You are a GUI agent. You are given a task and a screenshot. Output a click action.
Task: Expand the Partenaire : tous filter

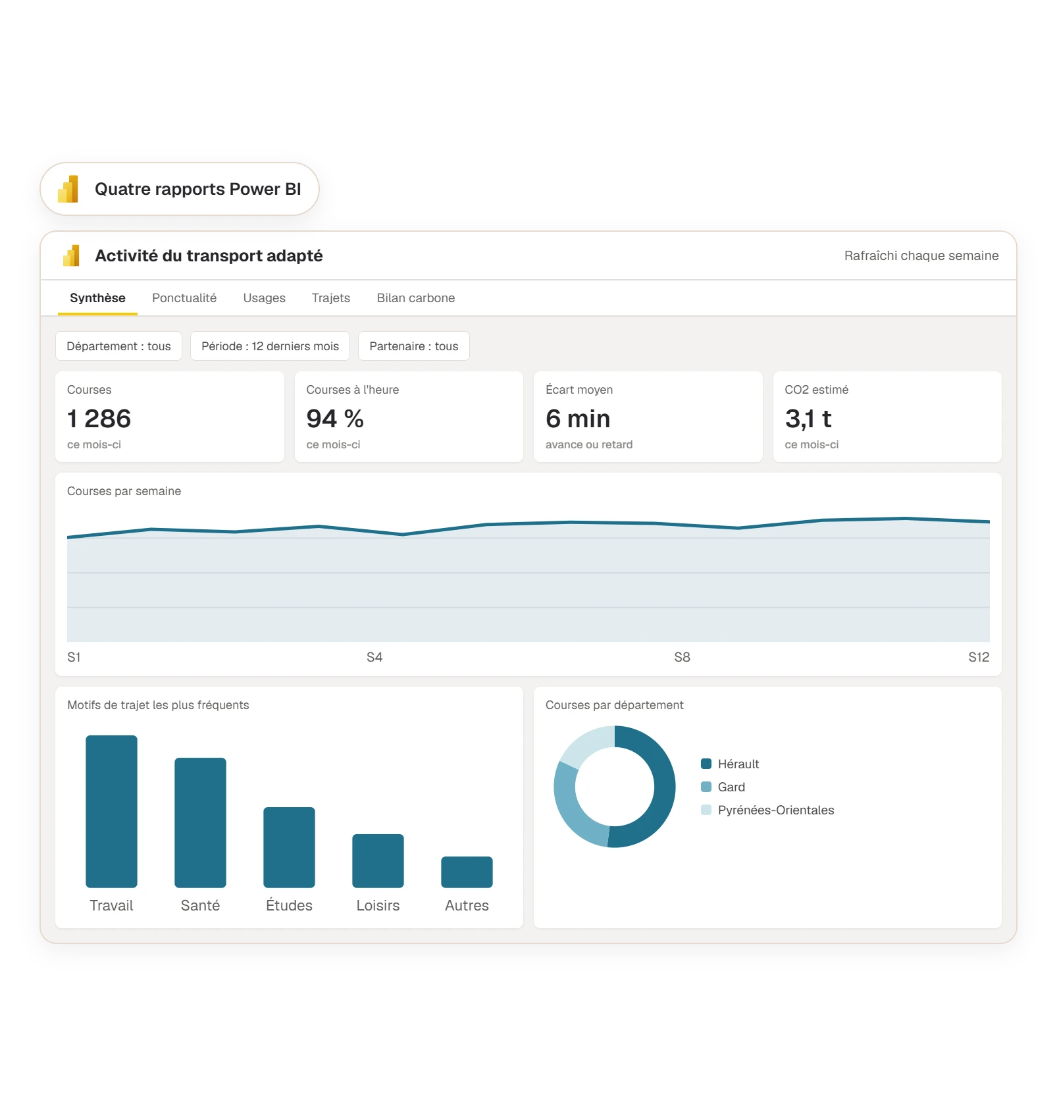coord(414,346)
